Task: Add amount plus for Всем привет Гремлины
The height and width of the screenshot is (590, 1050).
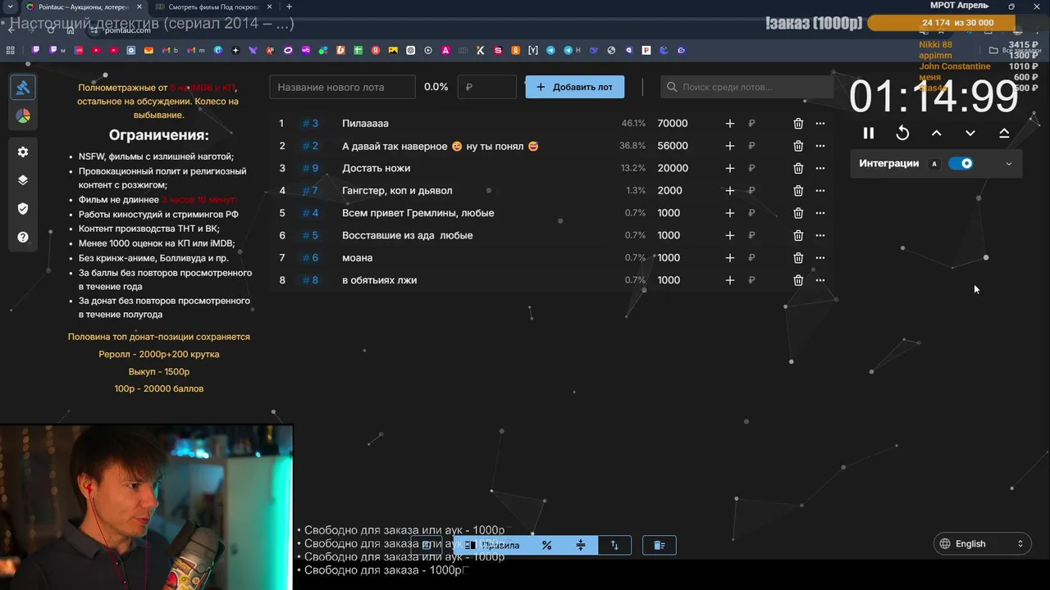Action: click(x=730, y=213)
